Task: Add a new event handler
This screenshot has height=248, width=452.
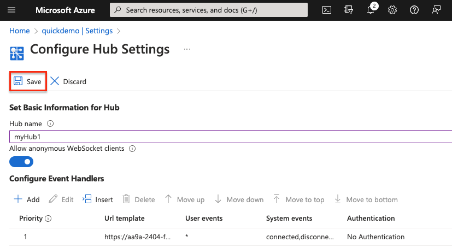Action: point(27,199)
